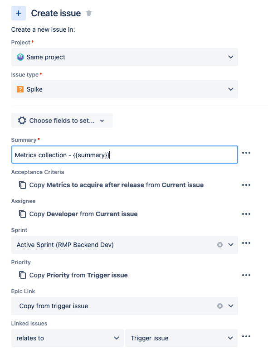The image size is (268, 349).
Task: Click the Summary text input field
Action: click(125, 155)
